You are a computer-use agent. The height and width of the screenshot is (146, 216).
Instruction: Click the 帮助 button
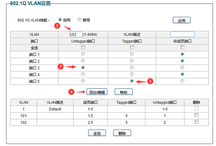pos(123,92)
